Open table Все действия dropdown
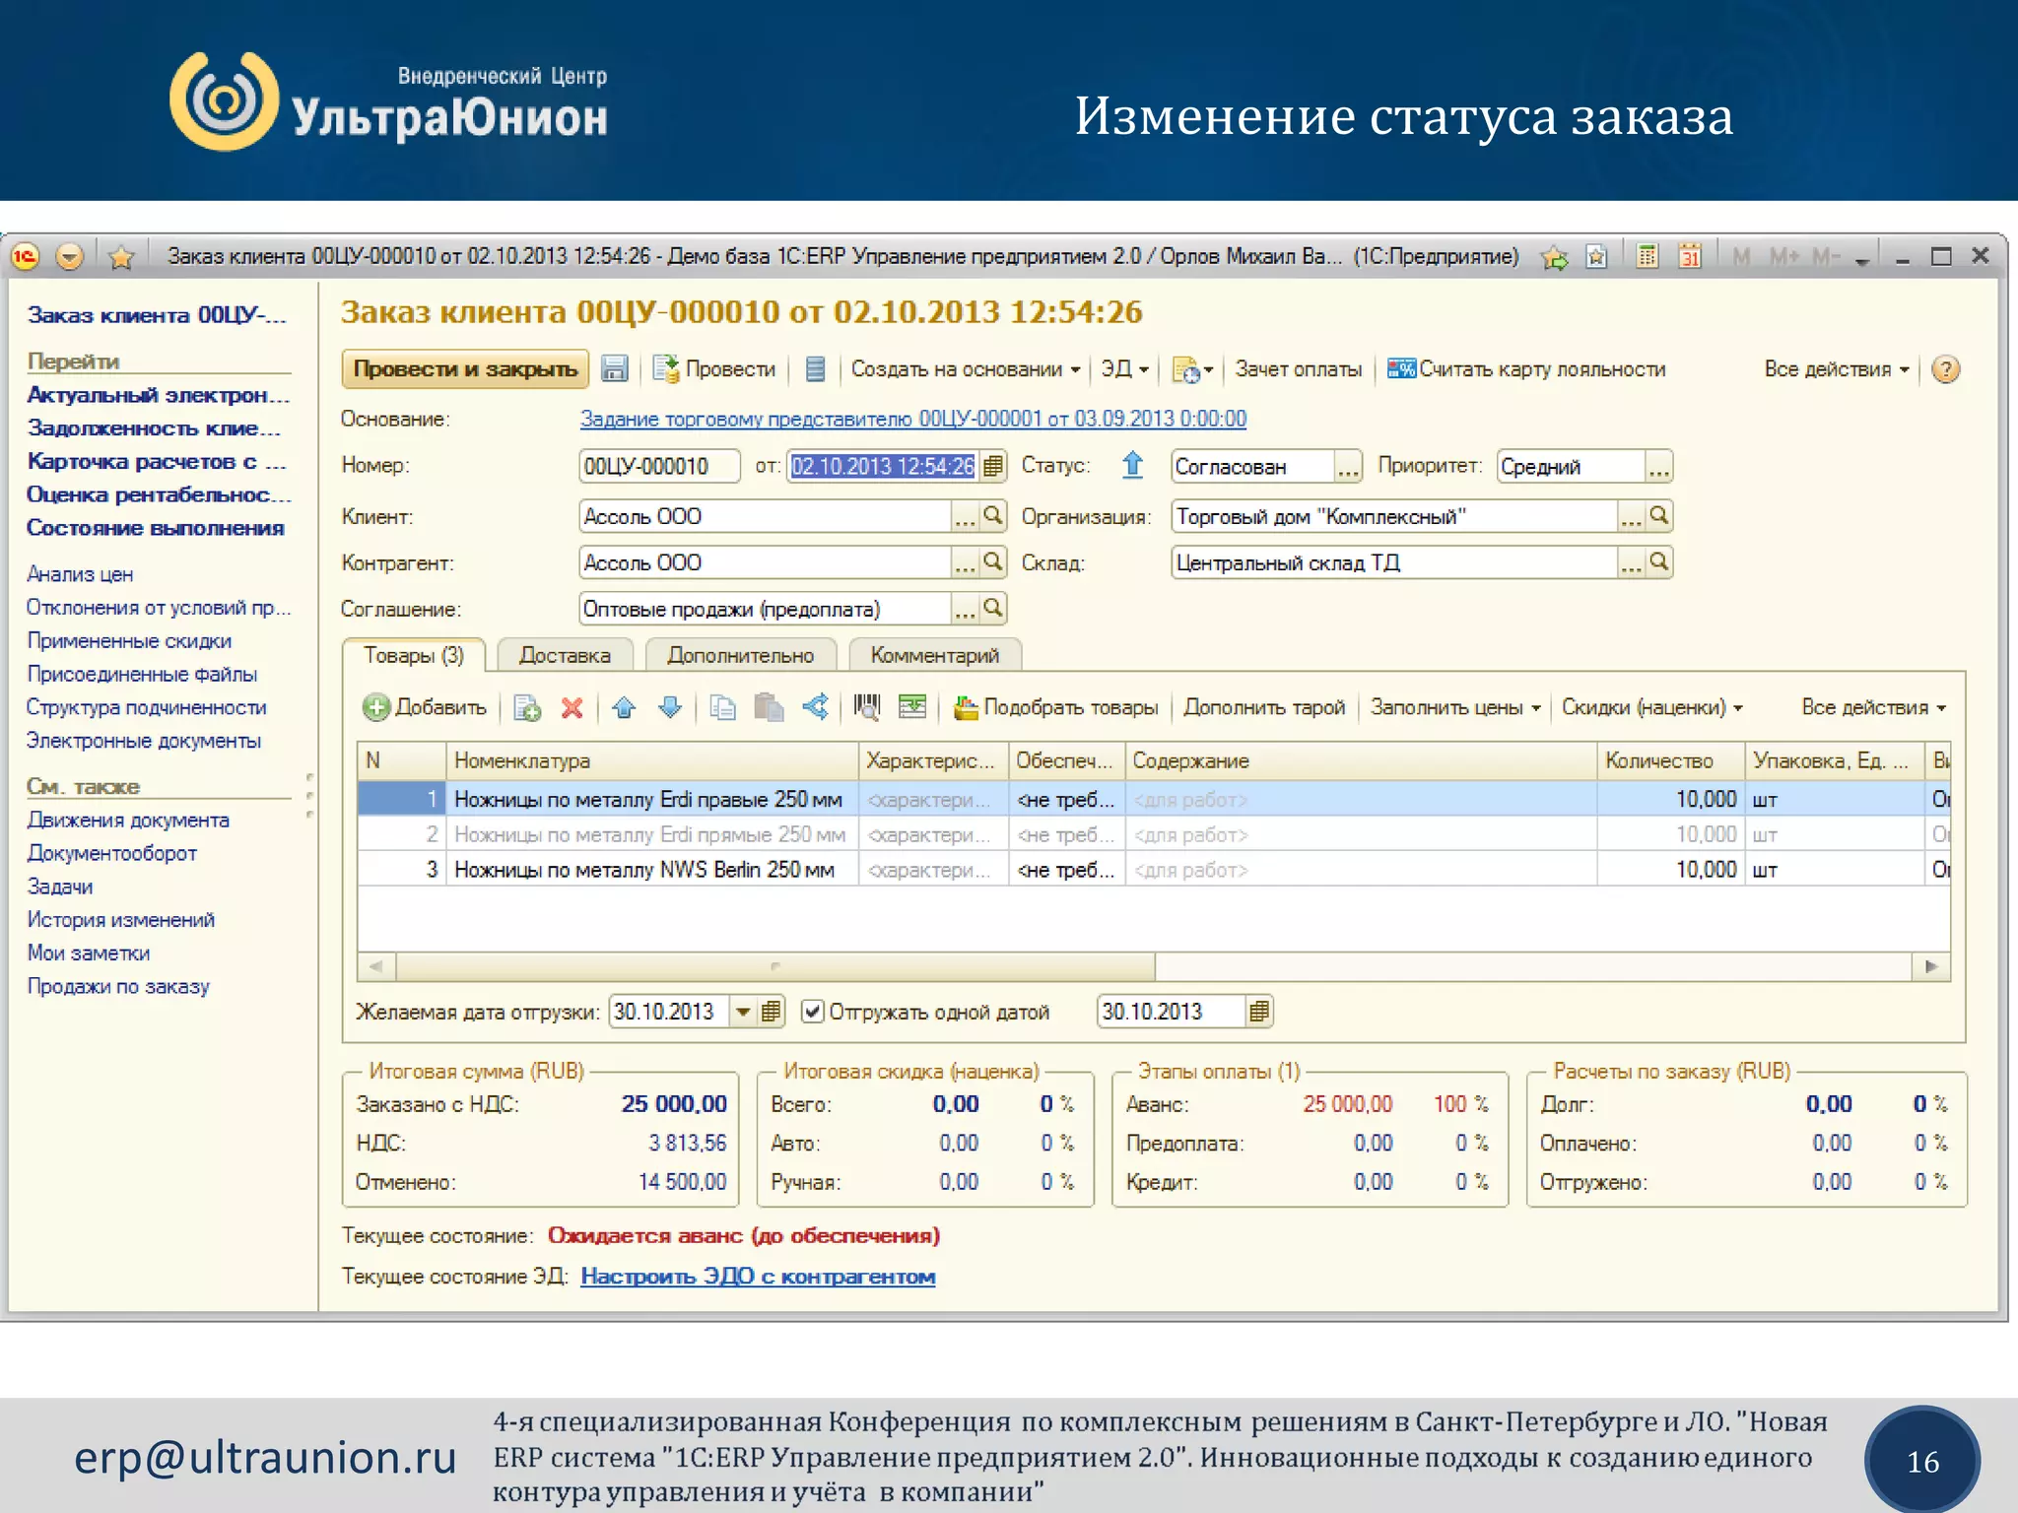This screenshot has width=2018, height=1513. click(1874, 707)
